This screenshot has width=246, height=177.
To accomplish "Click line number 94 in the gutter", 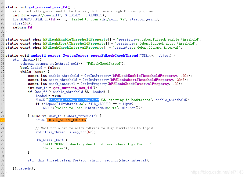I will click(x=3, y=7).
